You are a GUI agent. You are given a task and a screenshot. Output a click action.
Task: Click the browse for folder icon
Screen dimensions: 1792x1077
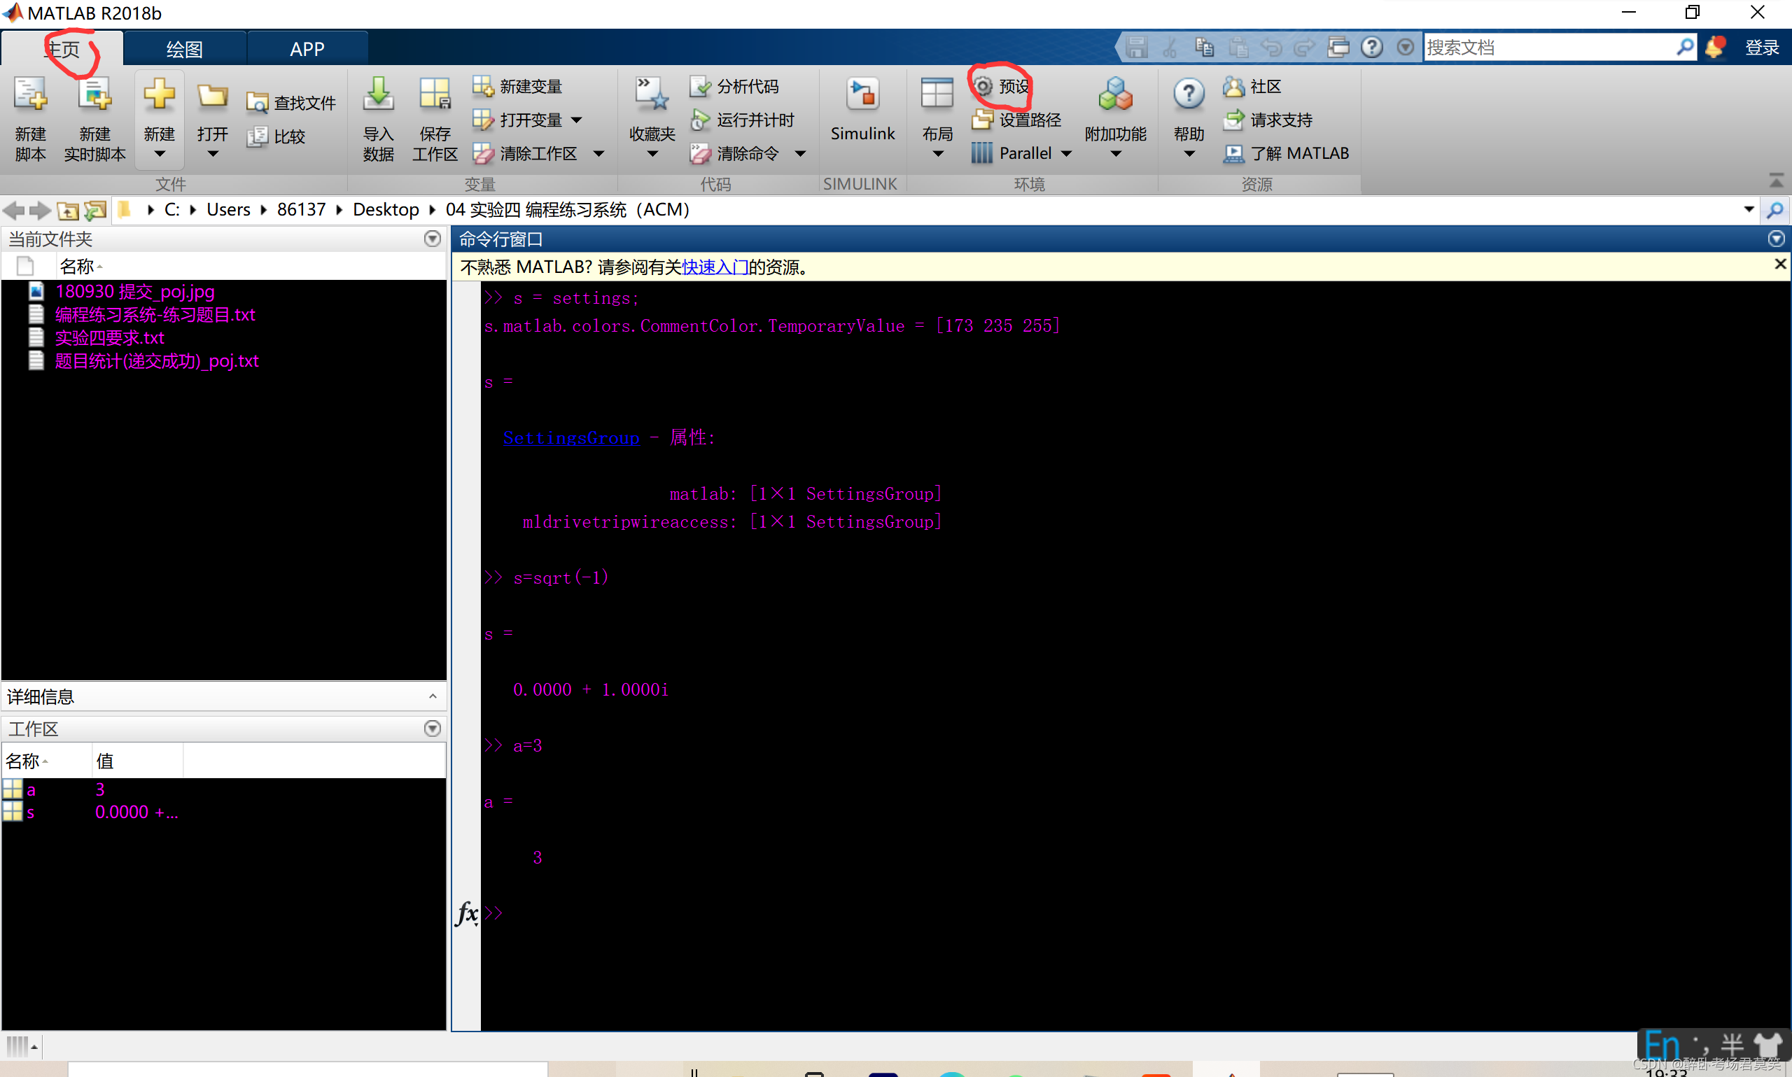pyautogui.click(x=95, y=211)
